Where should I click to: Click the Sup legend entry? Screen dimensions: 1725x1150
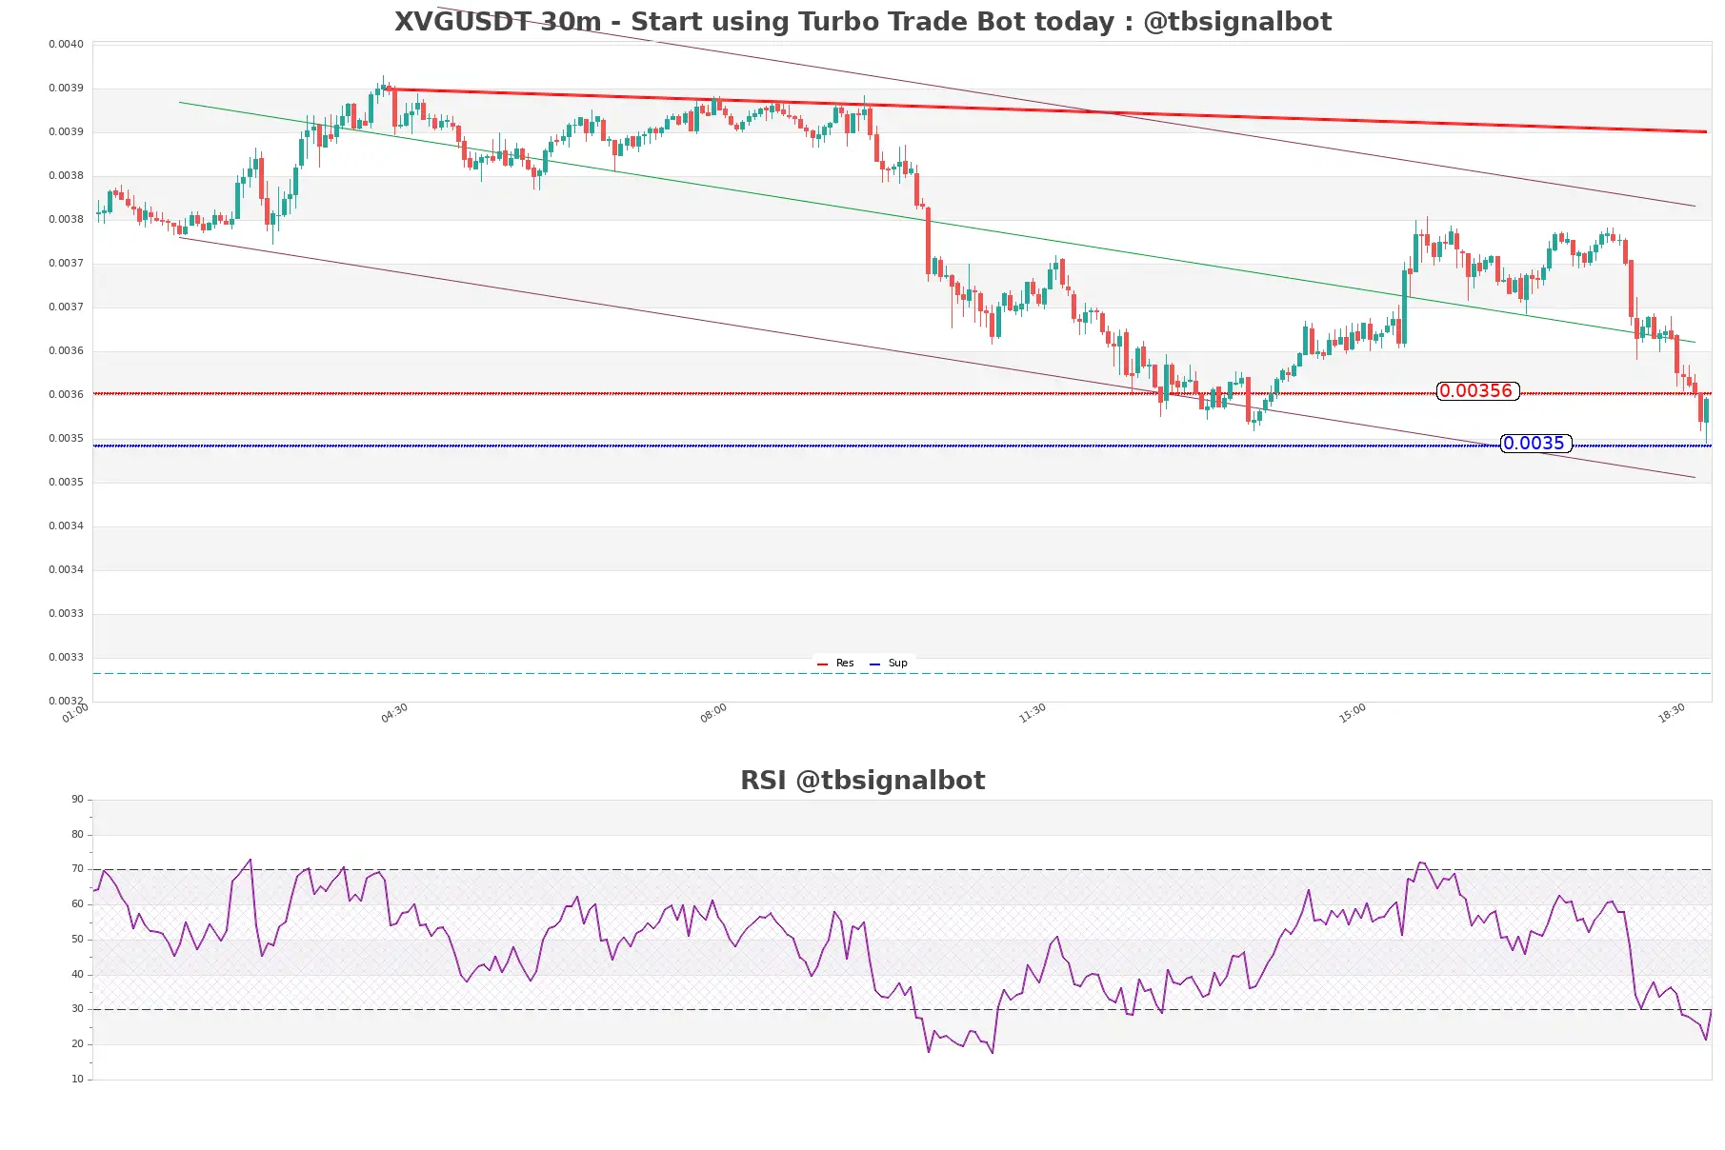point(889,664)
